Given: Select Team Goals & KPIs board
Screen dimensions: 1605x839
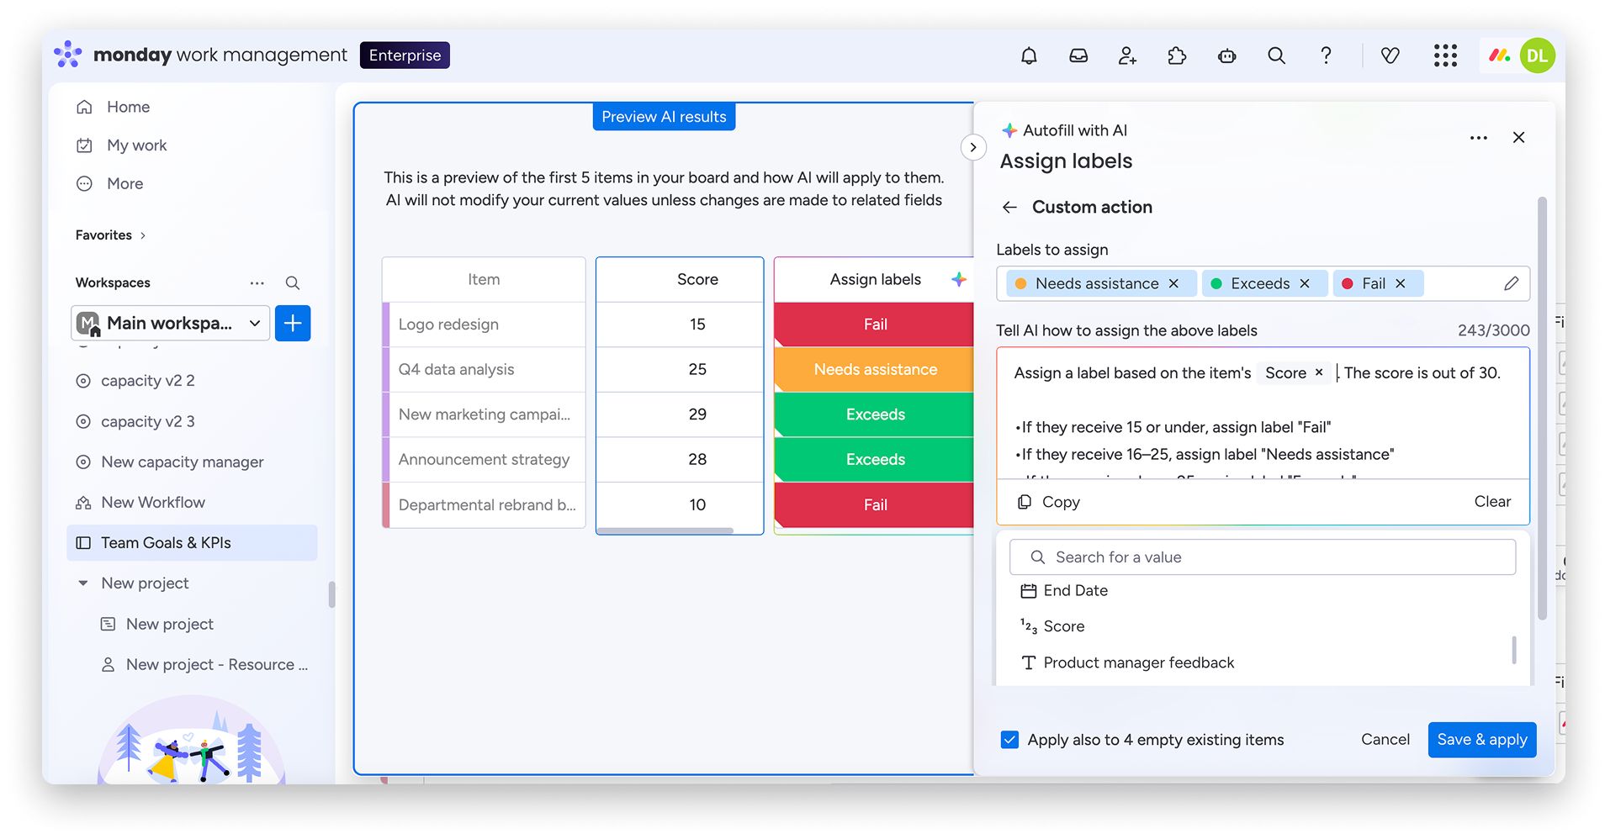Looking at the screenshot, I should click(x=192, y=543).
